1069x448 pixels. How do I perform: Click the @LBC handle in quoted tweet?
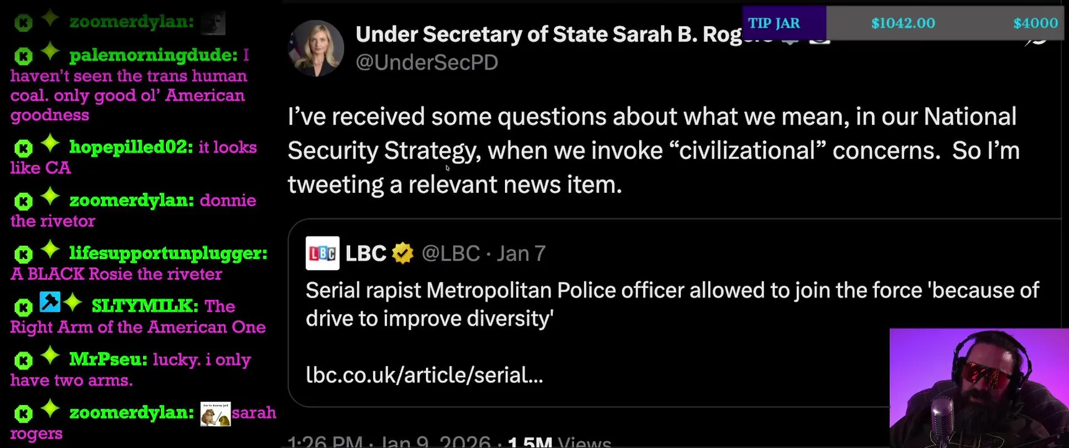451,253
